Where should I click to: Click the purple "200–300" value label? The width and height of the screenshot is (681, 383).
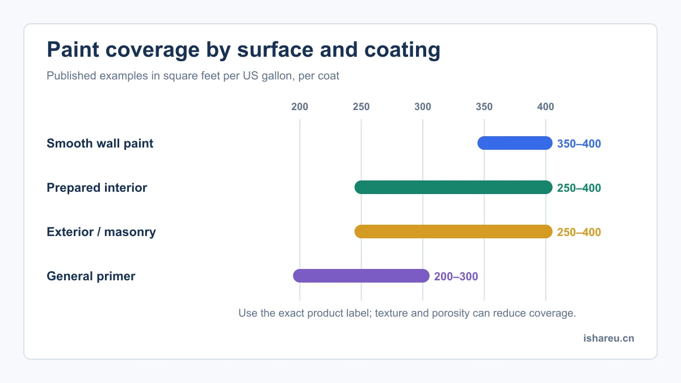[x=456, y=277]
